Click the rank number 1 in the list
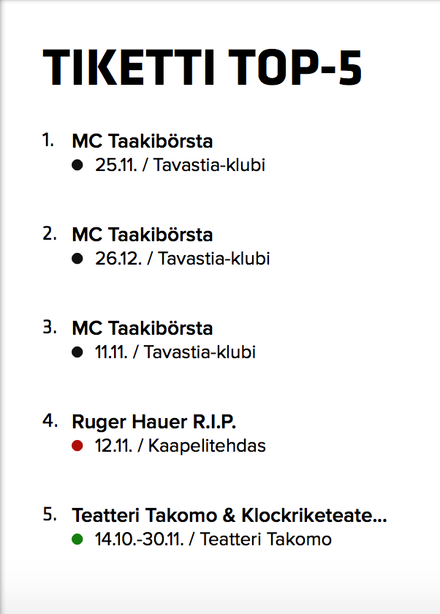 click(x=48, y=140)
